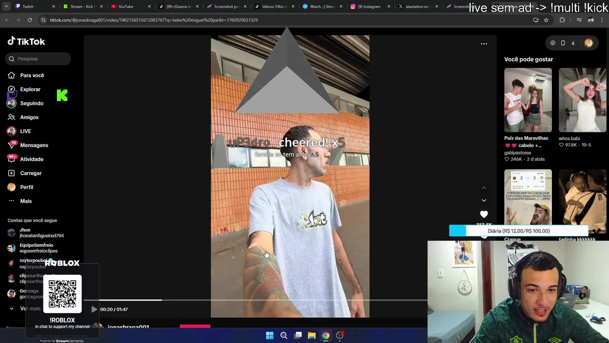Screen dimensions: 609x343
Task: Open the browser tab search dropdown
Action: [x=7, y=6]
